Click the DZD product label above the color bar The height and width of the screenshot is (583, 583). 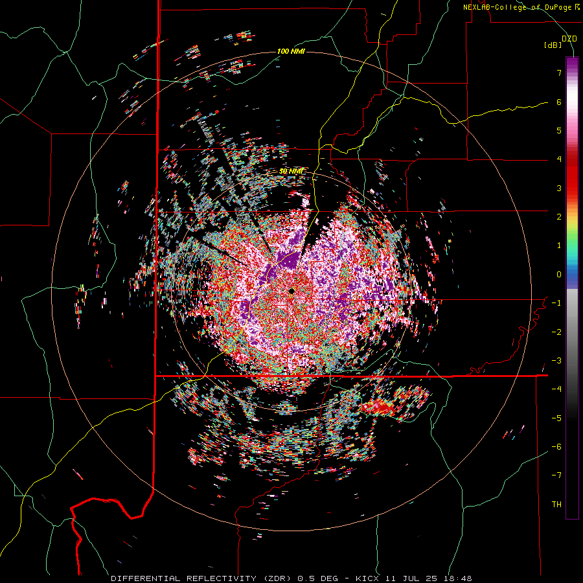[x=569, y=39]
